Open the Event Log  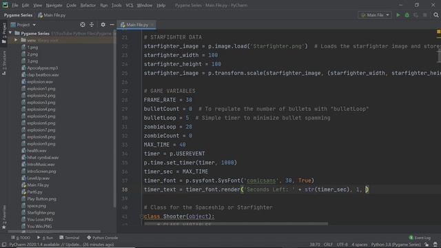(x=420, y=238)
